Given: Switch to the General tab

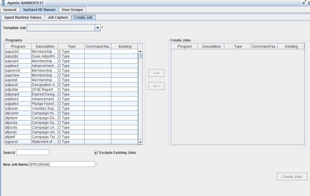Looking at the screenshot, I should 10,9.
